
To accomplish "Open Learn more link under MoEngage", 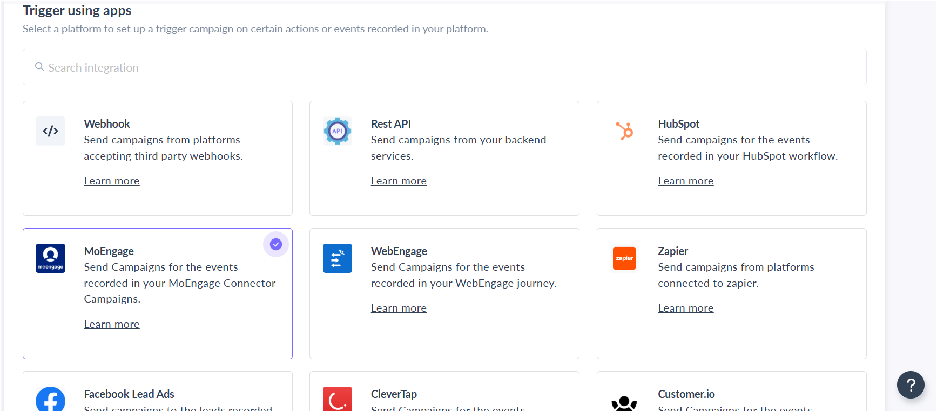I will pyautogui.click(x=112, y=324).
